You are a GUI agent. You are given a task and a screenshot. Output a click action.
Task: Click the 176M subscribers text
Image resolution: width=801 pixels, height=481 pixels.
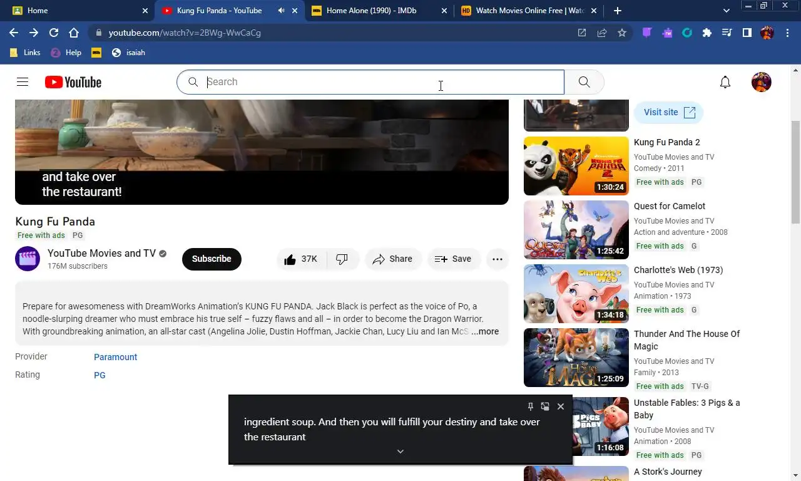click(78, 266)
